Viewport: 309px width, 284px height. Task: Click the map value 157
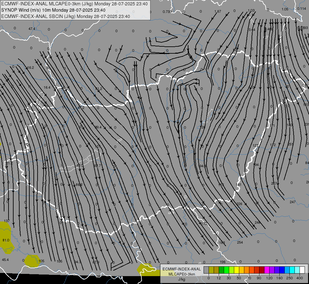221,185
